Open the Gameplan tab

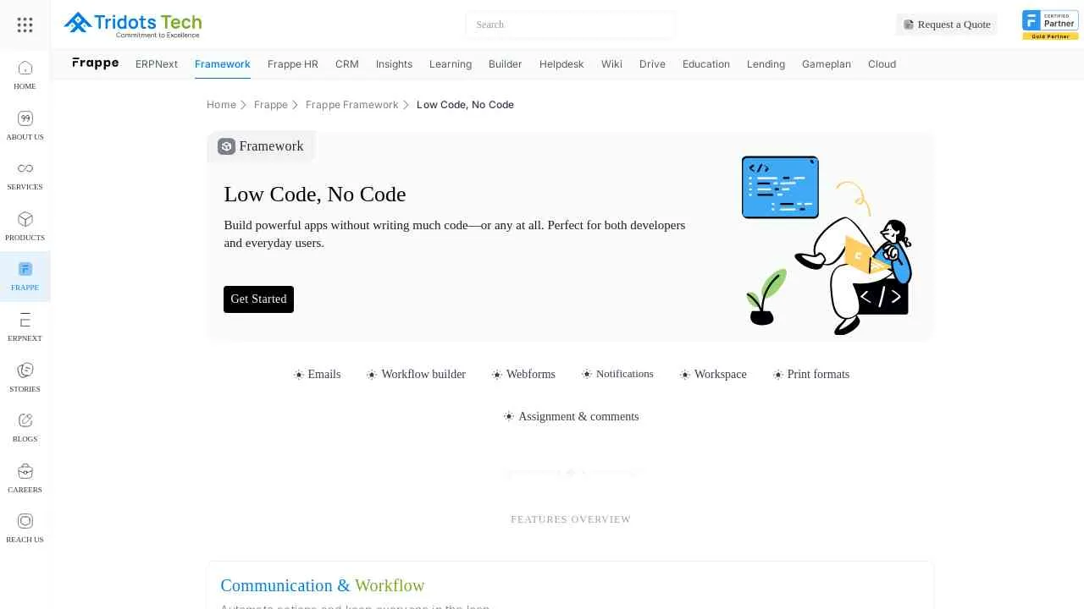(827, 64)
